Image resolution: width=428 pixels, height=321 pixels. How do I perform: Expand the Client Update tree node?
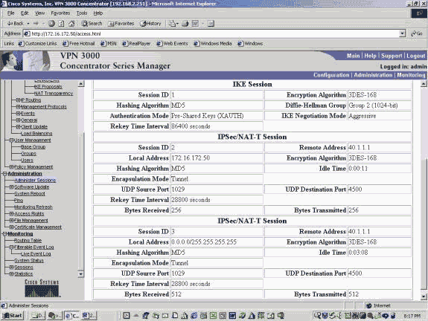[19, 127]
